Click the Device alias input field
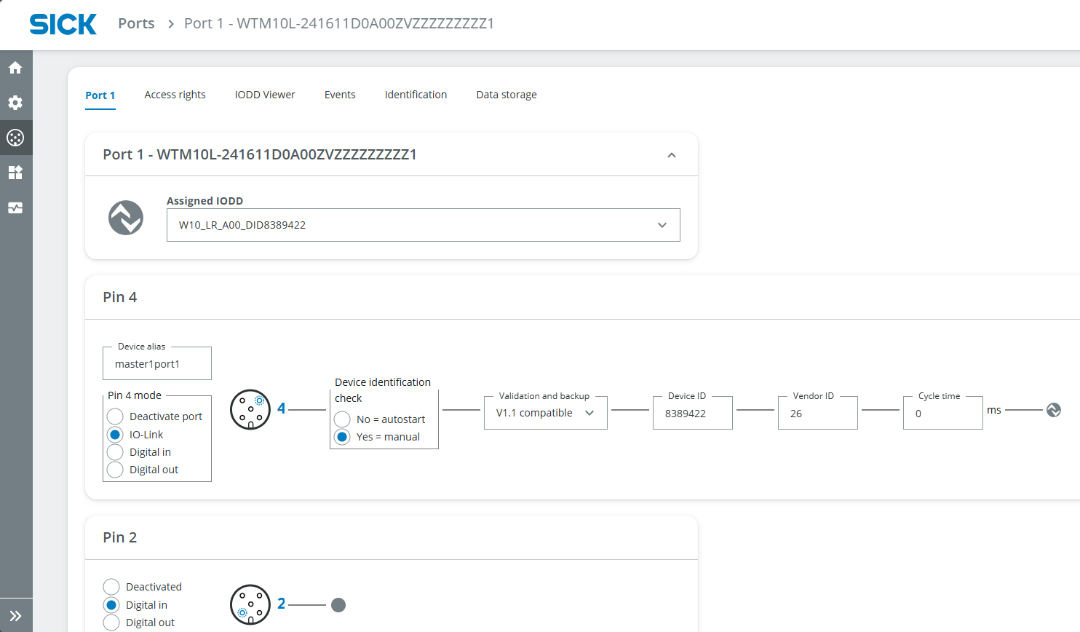 (157, 363)
